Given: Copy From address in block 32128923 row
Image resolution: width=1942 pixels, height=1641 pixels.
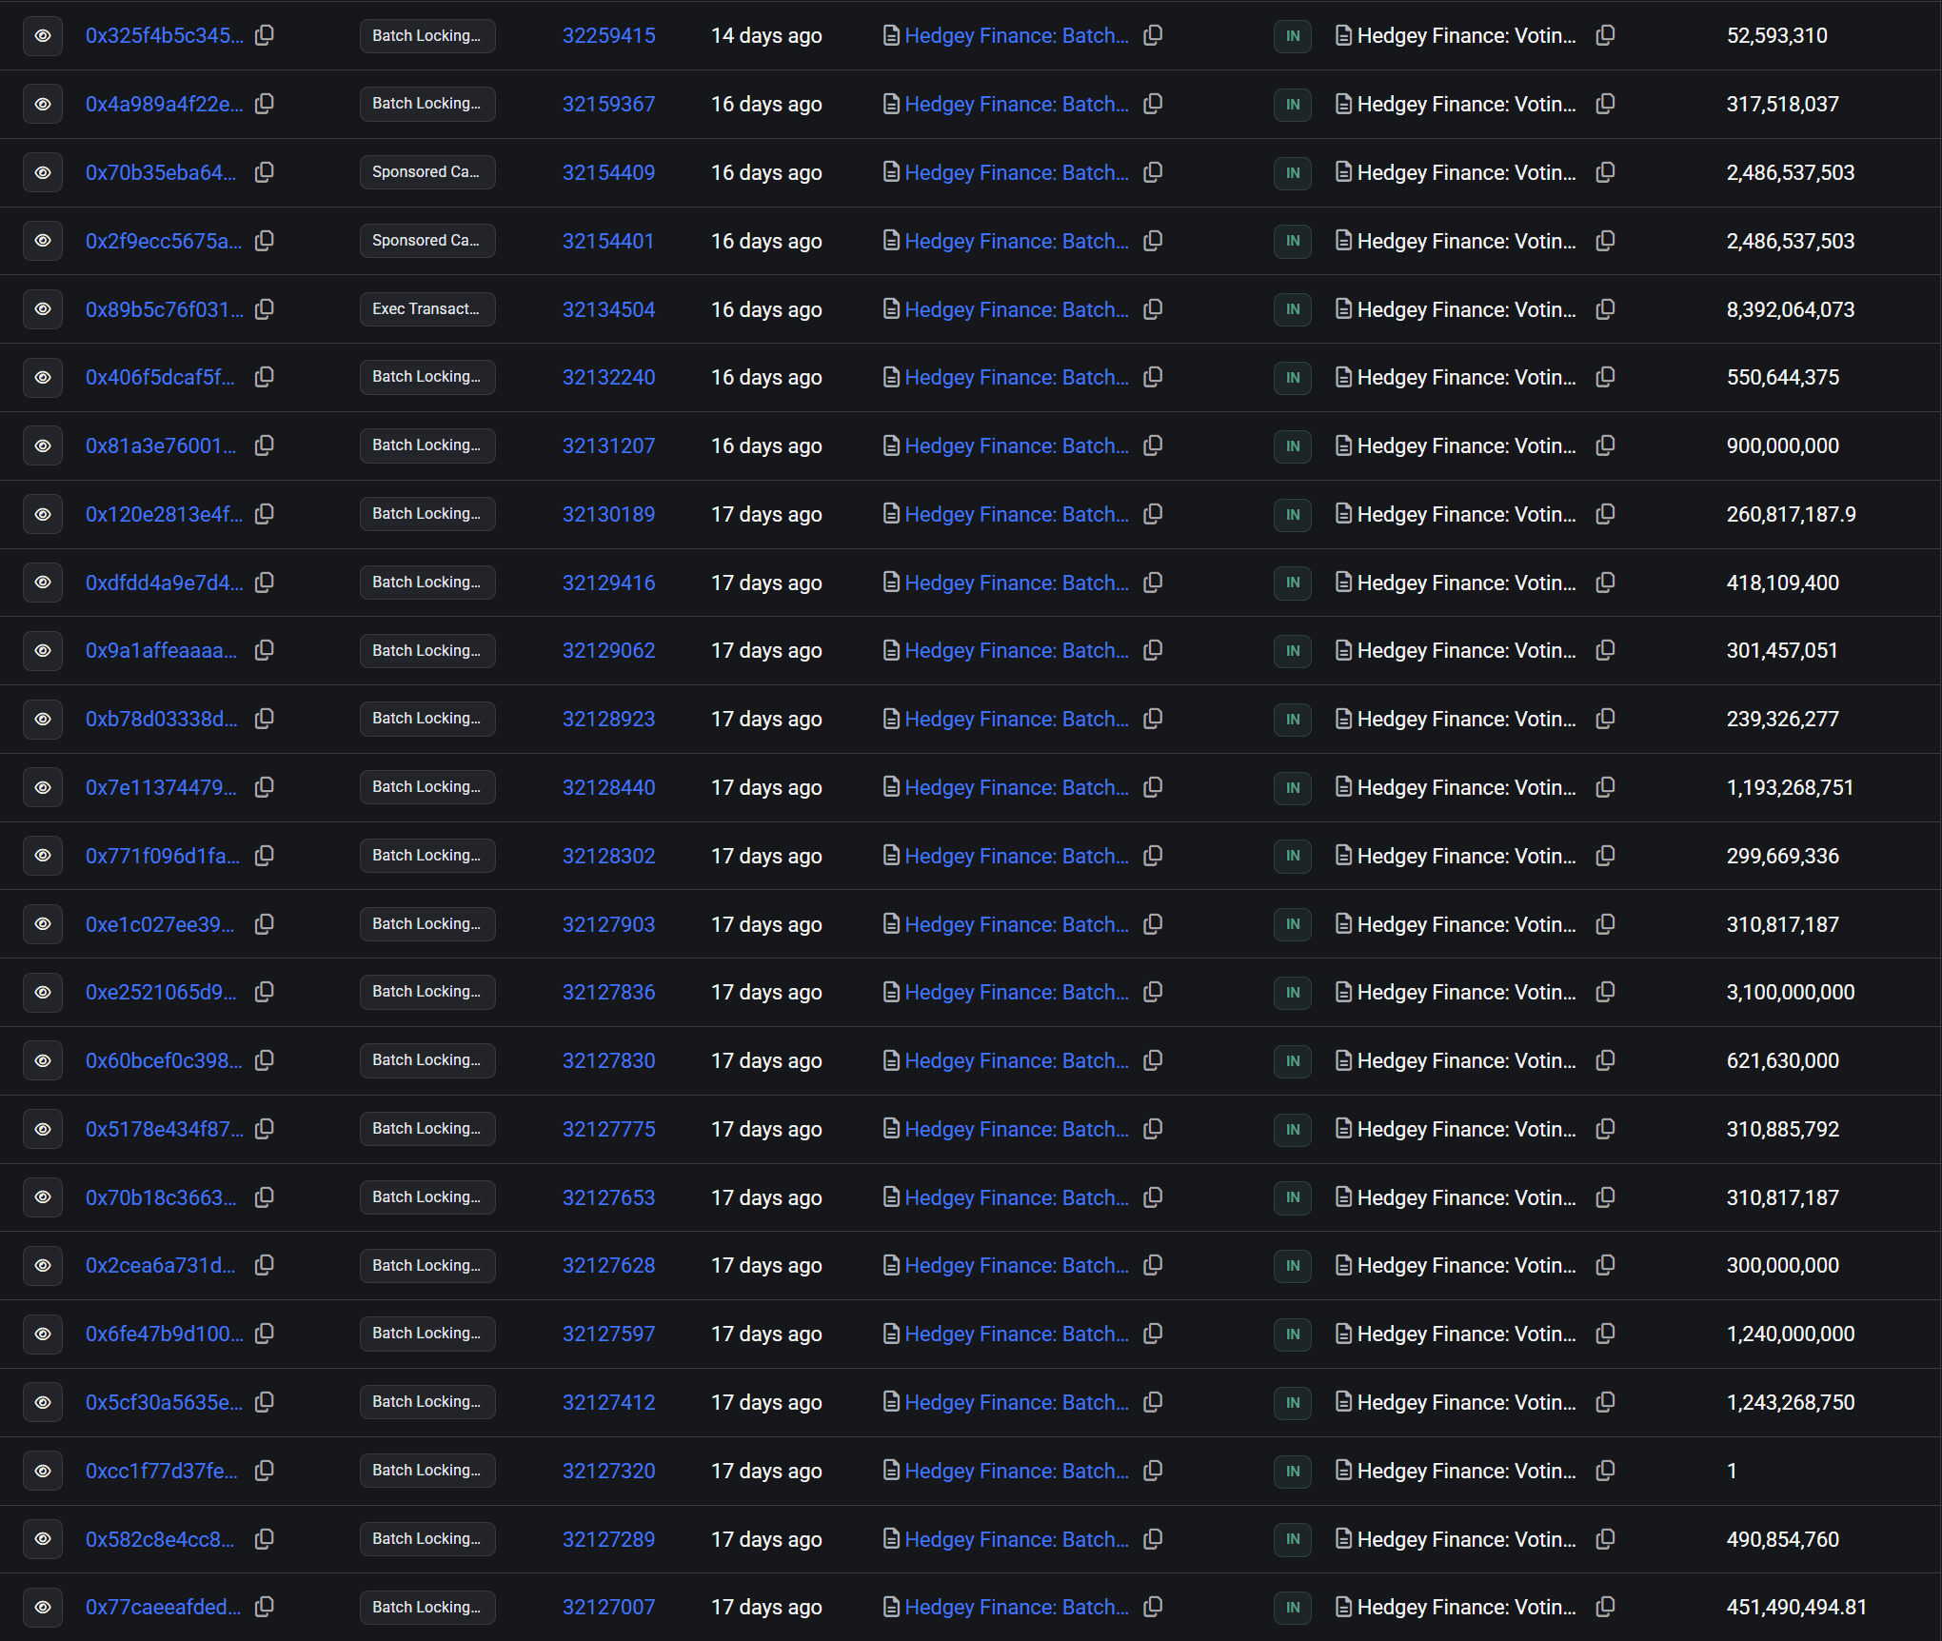Looking at the screenshot, I should coord(1153,719).
